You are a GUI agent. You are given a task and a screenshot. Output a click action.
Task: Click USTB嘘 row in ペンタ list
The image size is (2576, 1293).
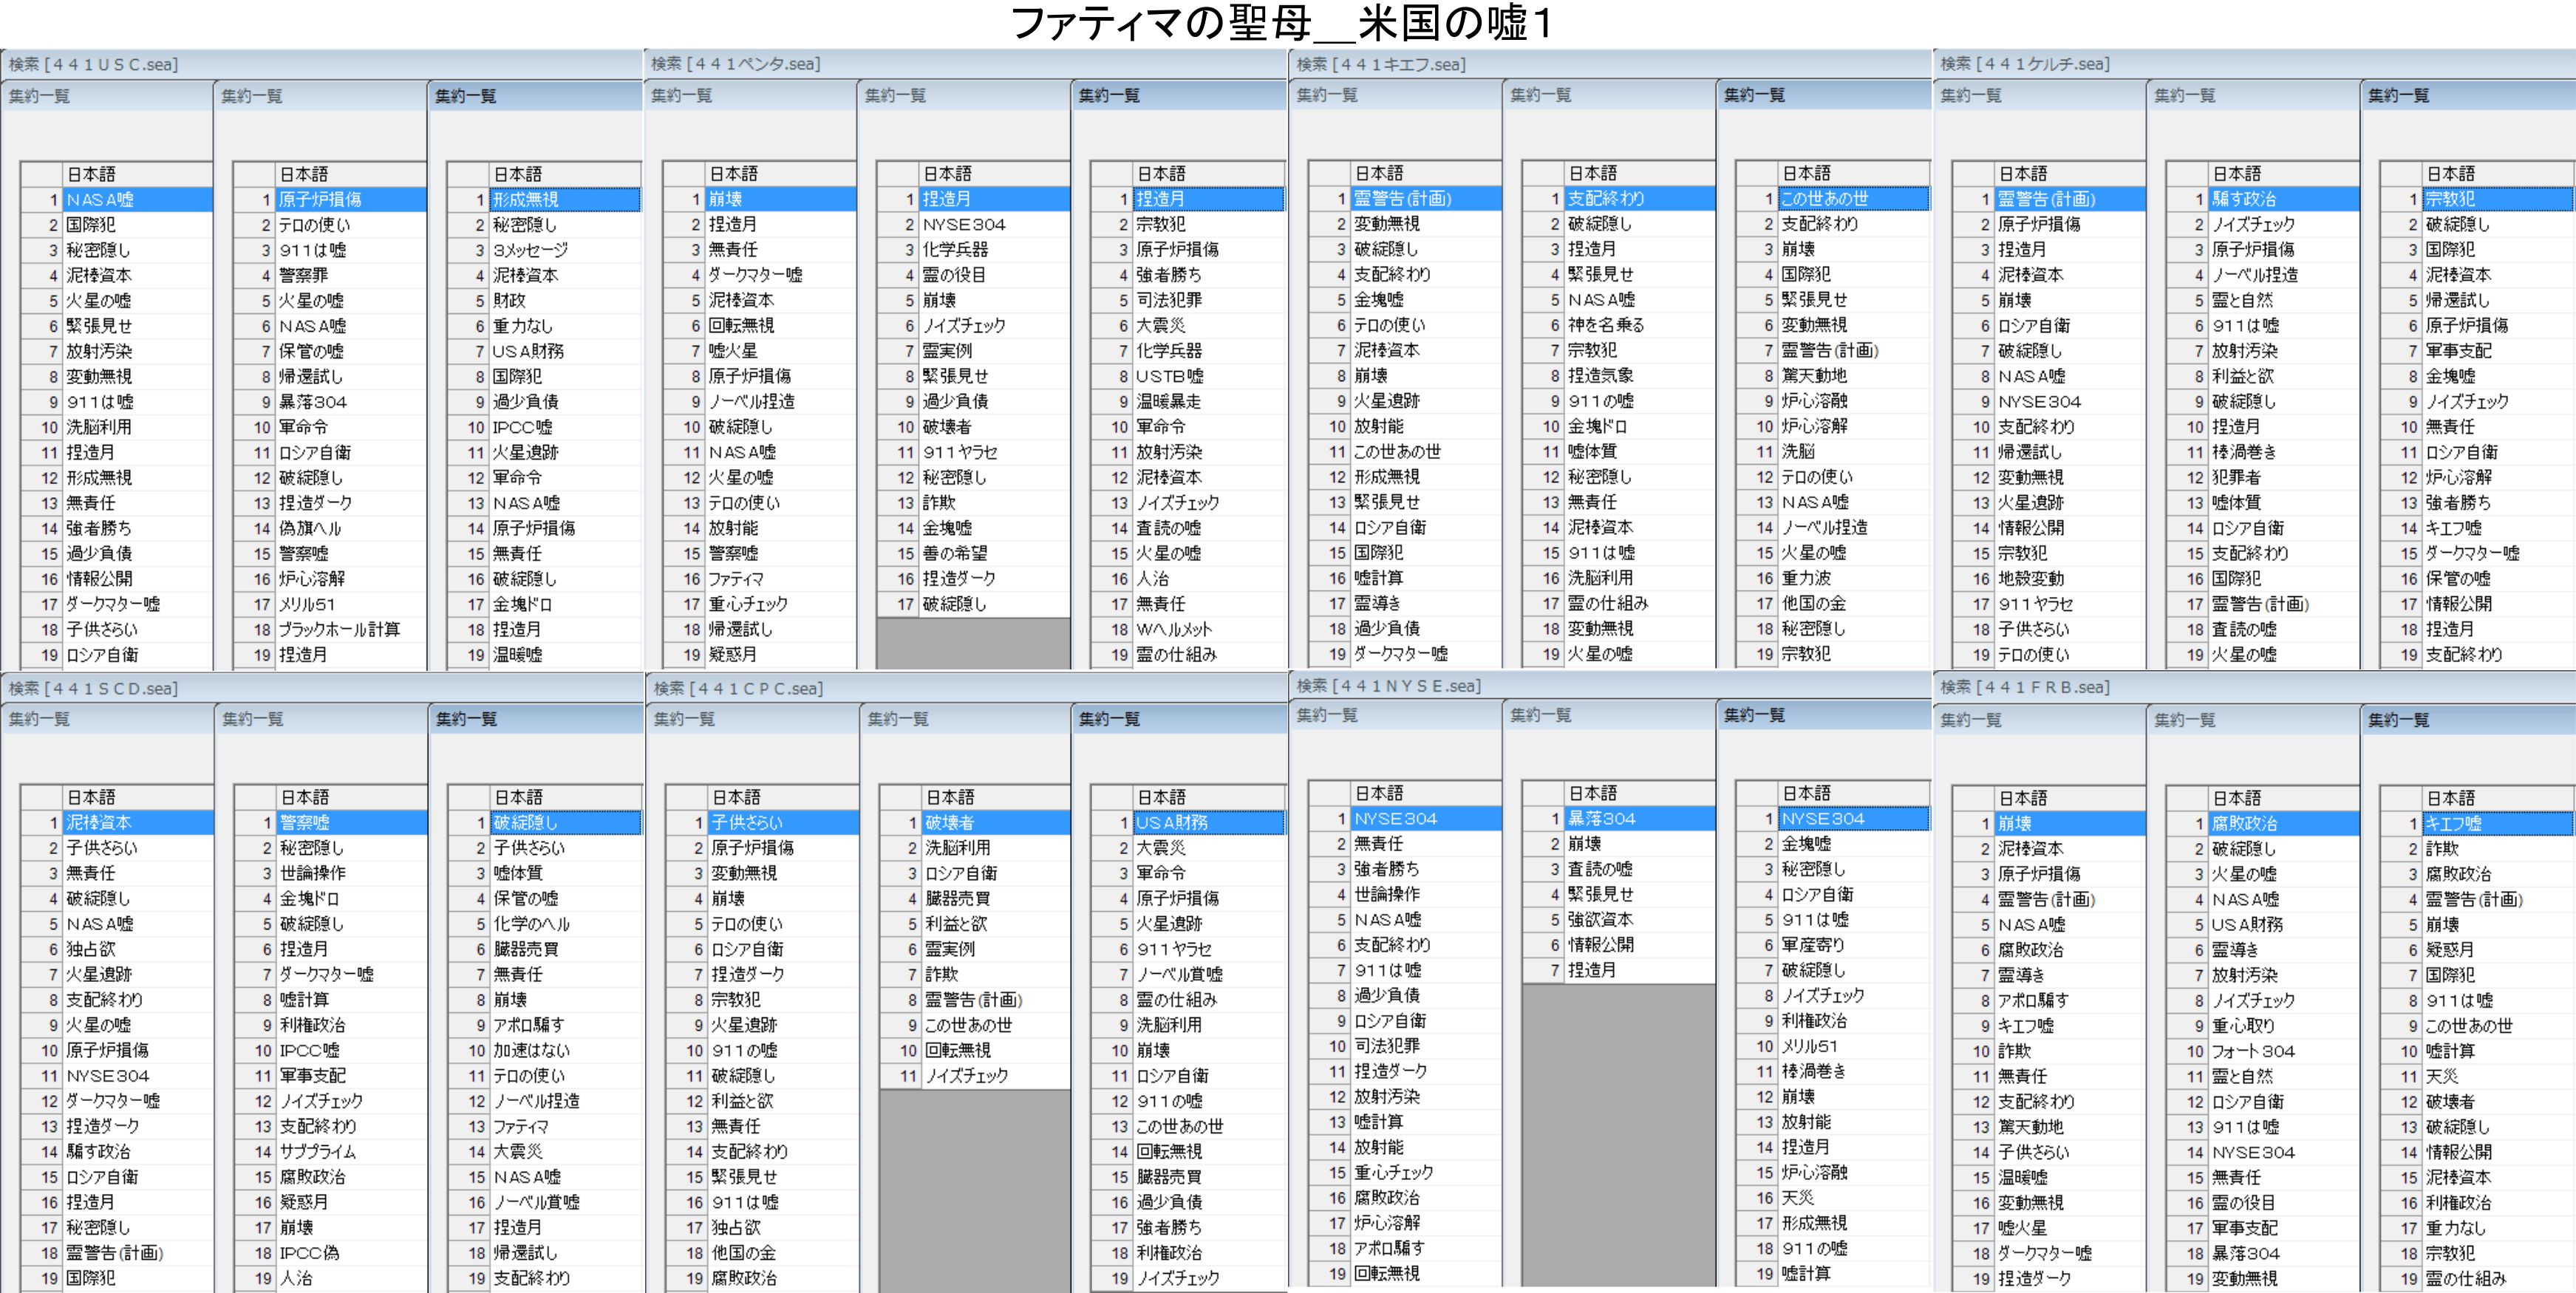(1169, 376)
